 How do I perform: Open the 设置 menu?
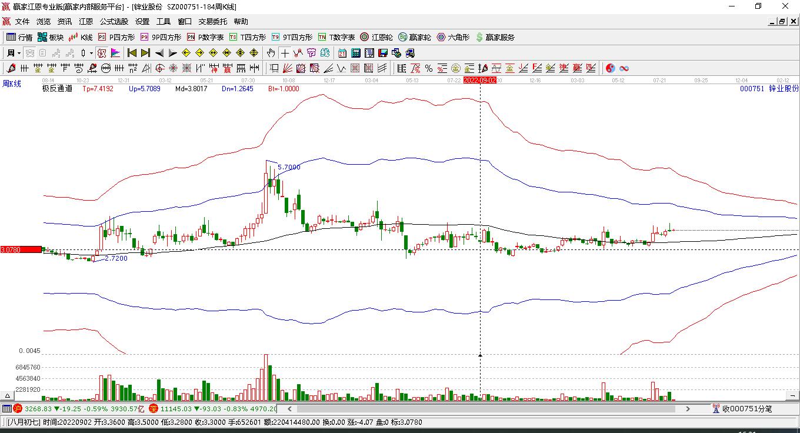(142, 22)
